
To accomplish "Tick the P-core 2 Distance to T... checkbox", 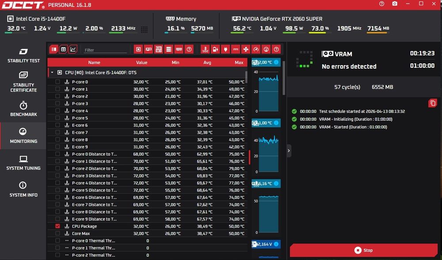I will [57, 168].
